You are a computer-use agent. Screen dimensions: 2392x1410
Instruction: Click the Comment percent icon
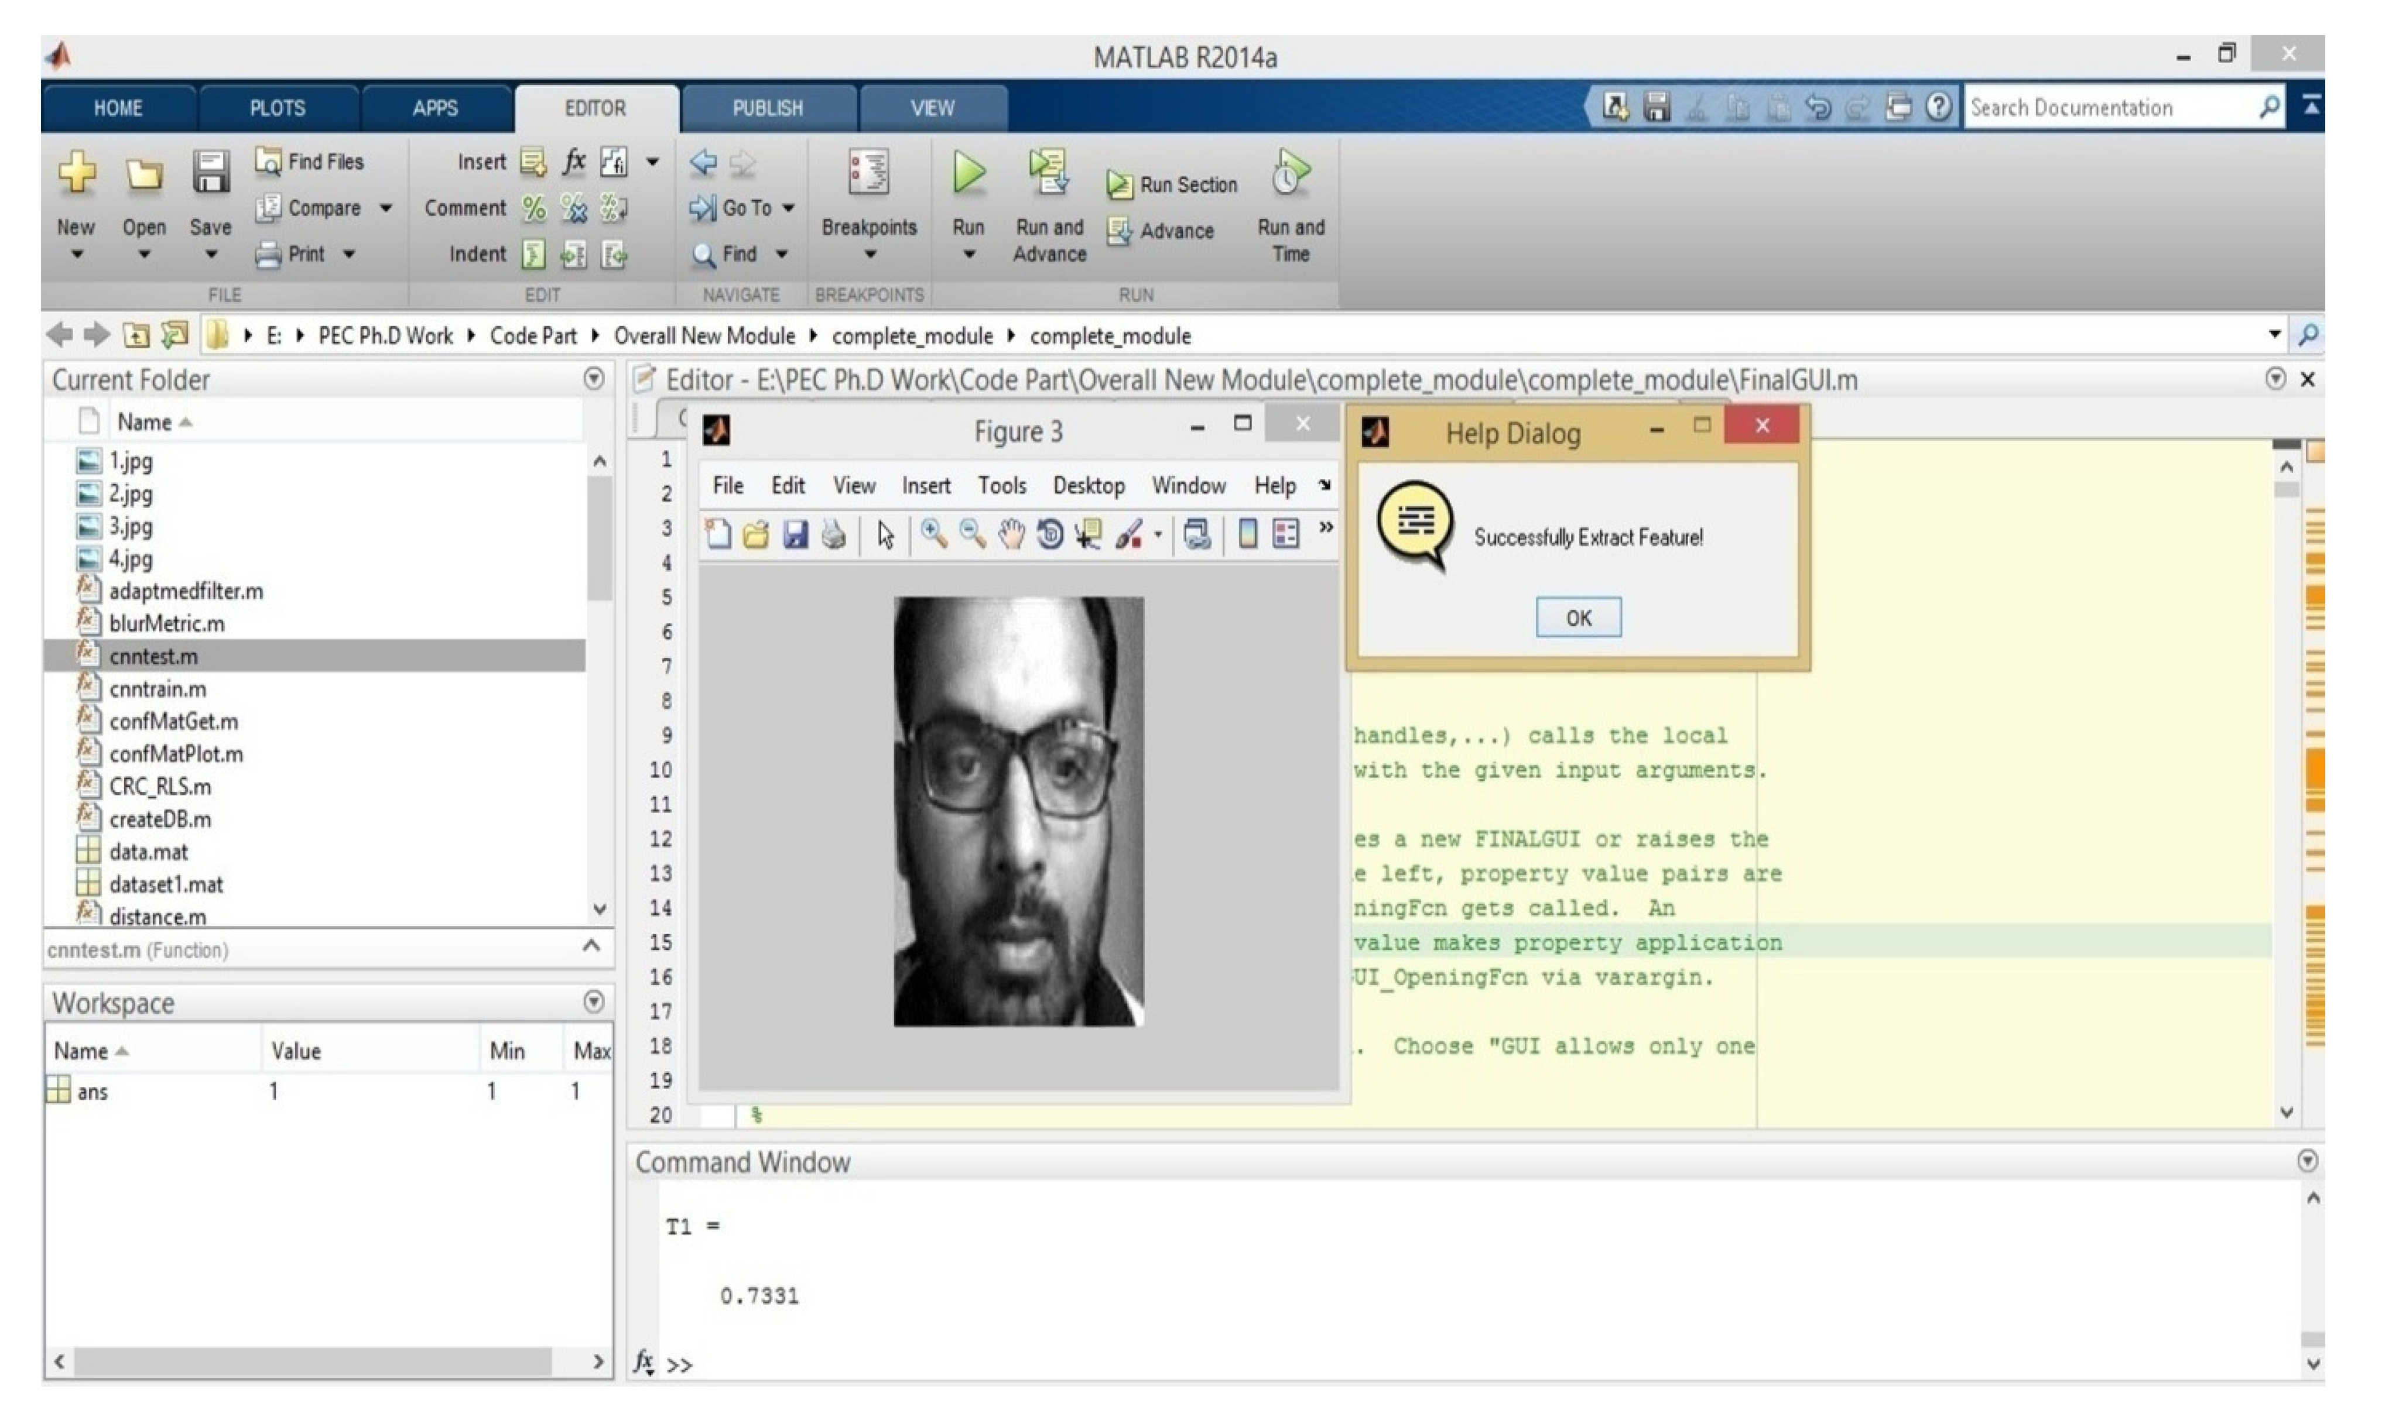pos(534,208)
